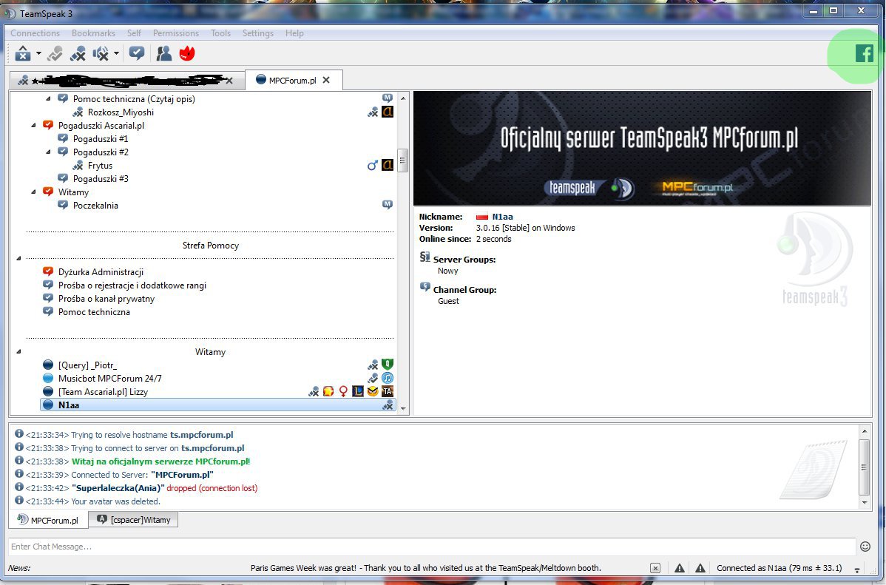Click muted microphone icon on N1aa row

tap(388, 405)
